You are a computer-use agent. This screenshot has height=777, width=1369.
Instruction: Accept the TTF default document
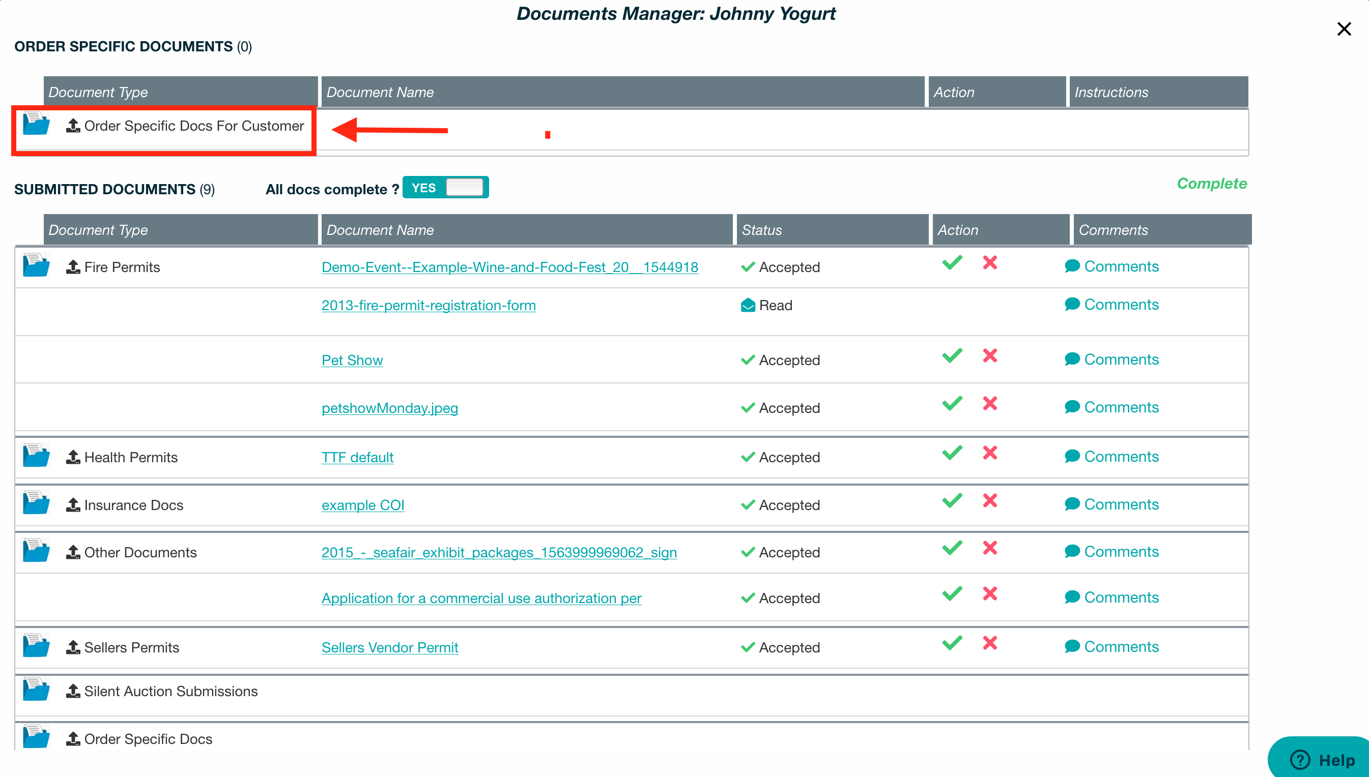click(952, 453)
